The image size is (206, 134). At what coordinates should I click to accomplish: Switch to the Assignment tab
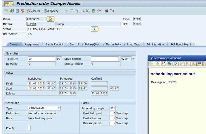coord(32,44)
